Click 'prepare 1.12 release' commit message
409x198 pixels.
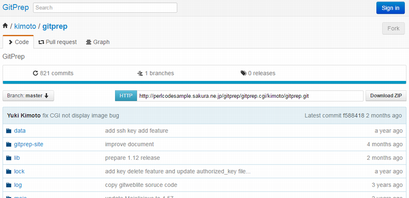coord(132,158)
